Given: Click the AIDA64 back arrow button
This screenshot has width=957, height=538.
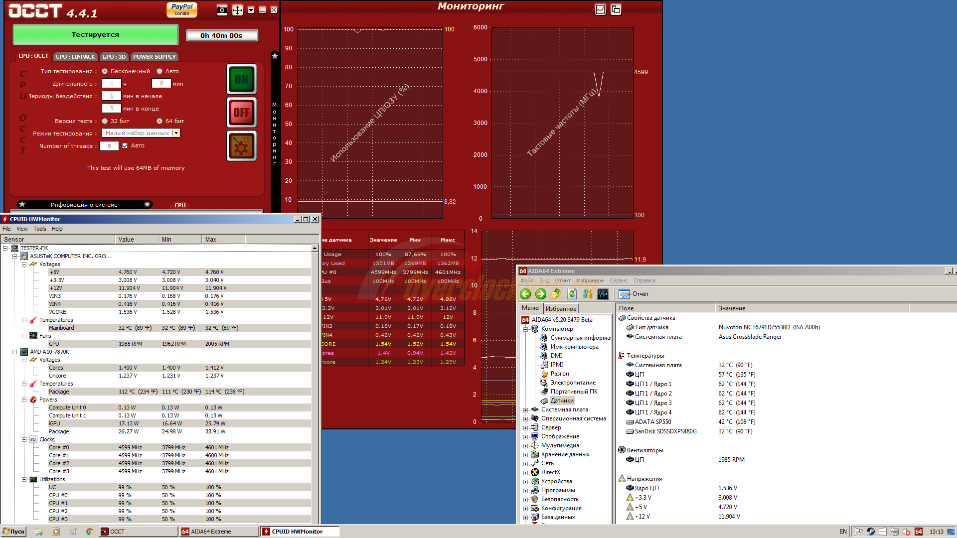Looking at the screenshot, I should click(x=525, y=294).
